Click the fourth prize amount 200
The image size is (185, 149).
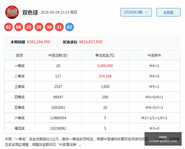click(105, 97)
